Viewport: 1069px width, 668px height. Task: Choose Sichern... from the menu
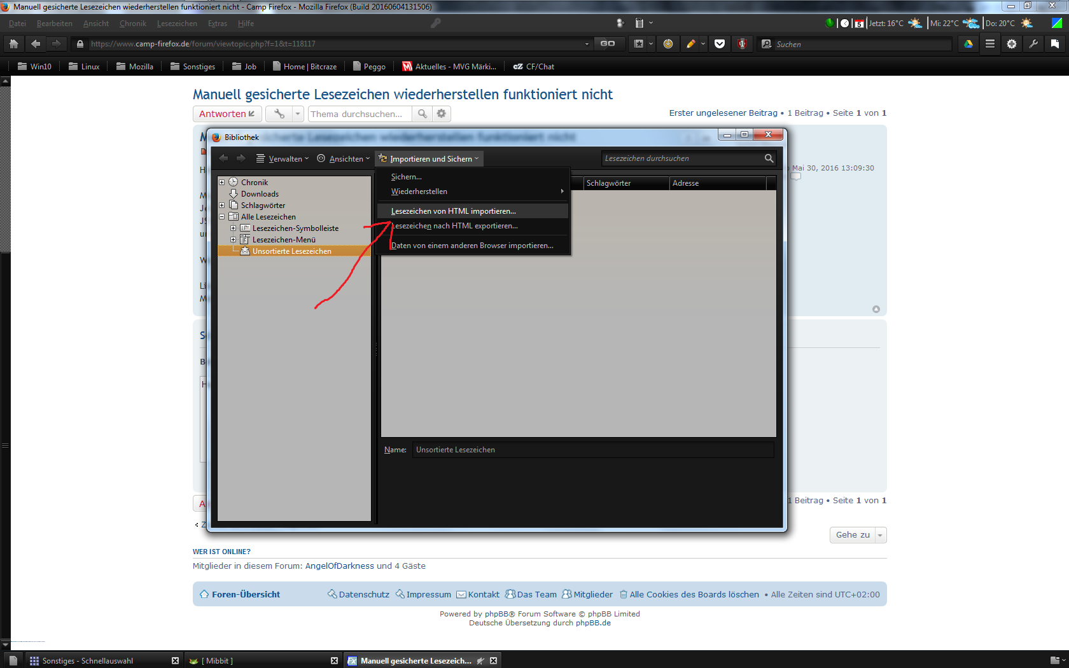coord(472,177)
